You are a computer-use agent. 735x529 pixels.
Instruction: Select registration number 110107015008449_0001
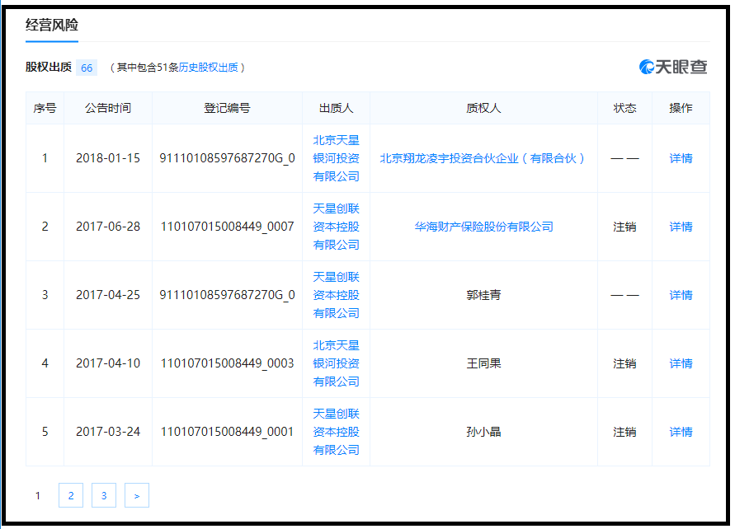tap(228, 432)
